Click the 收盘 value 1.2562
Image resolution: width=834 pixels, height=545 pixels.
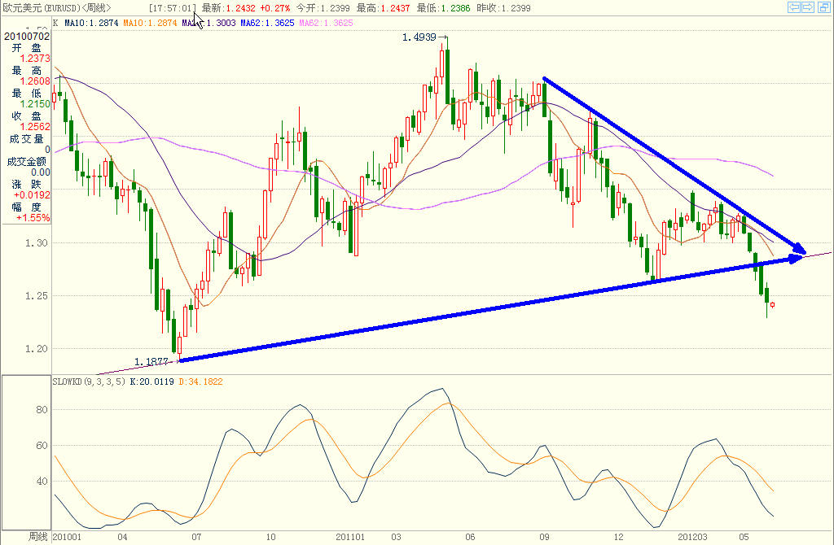tap(35, 126)
